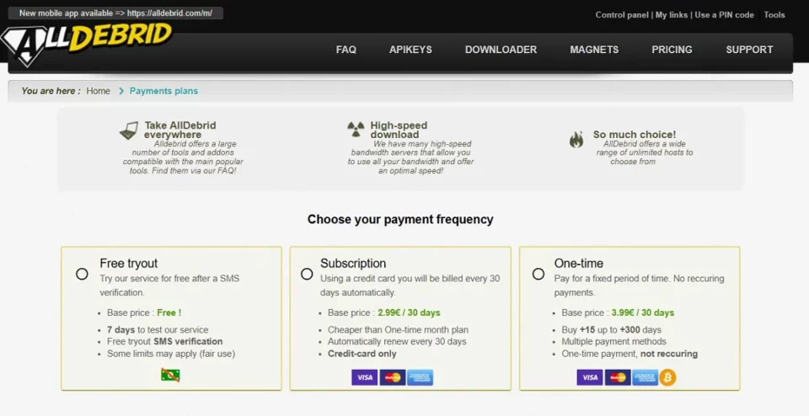Open the Tools link

[x=774, y=15]
